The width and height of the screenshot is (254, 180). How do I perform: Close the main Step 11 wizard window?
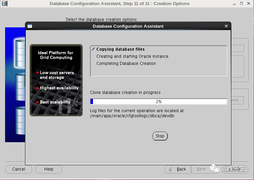(x=249, y=3)
